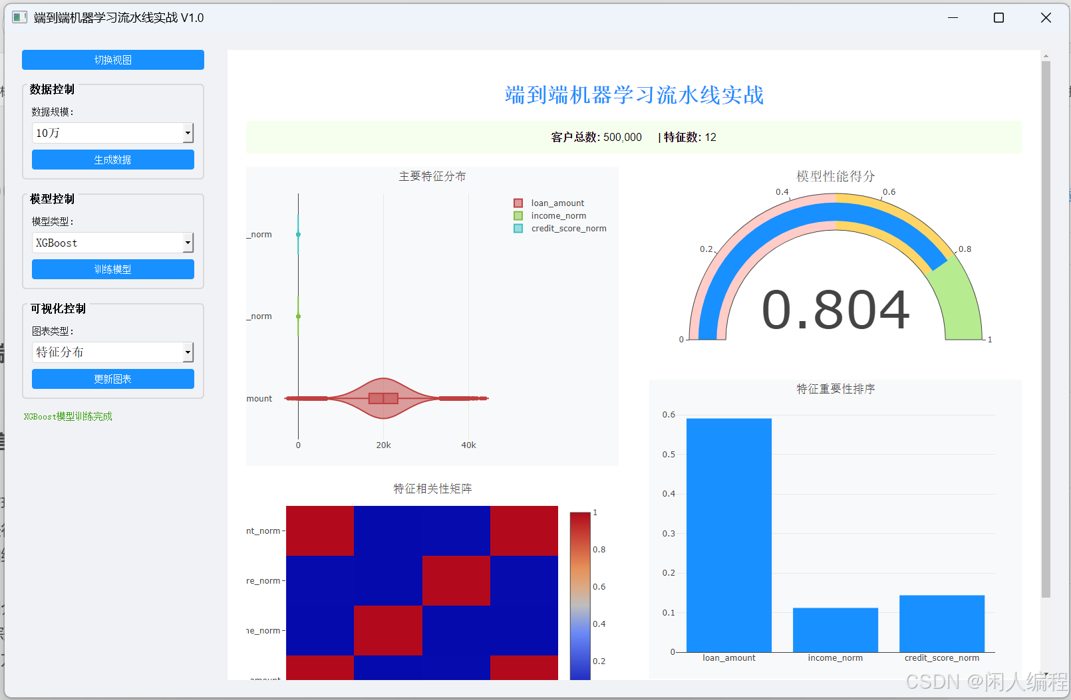Open the 图表类型 dropdown showing 特征分布
Screen dimensions: 1071x700
click(113, 352)
